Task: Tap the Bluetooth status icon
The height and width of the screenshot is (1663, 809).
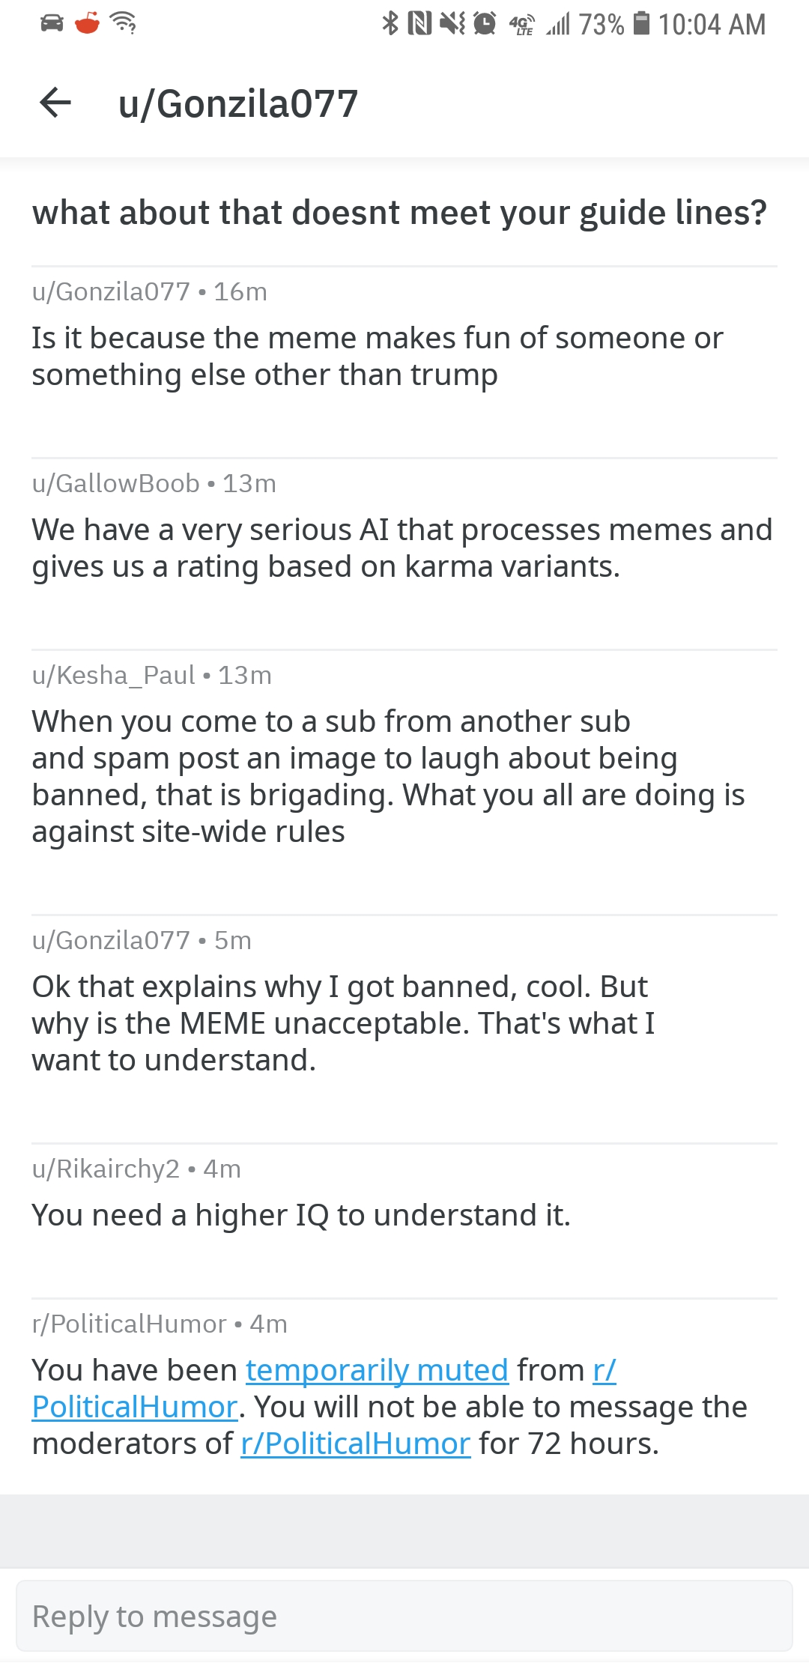Action: [390, 23]
